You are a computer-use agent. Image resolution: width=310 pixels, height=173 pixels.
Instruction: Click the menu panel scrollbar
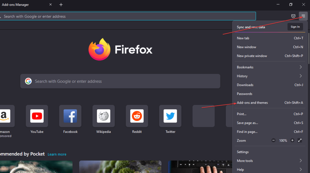point(309,48)
